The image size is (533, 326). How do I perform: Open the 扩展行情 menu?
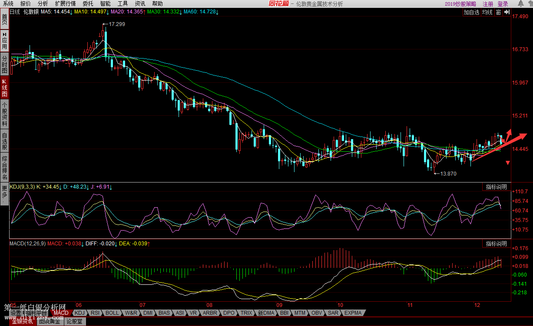pos(65,3)
